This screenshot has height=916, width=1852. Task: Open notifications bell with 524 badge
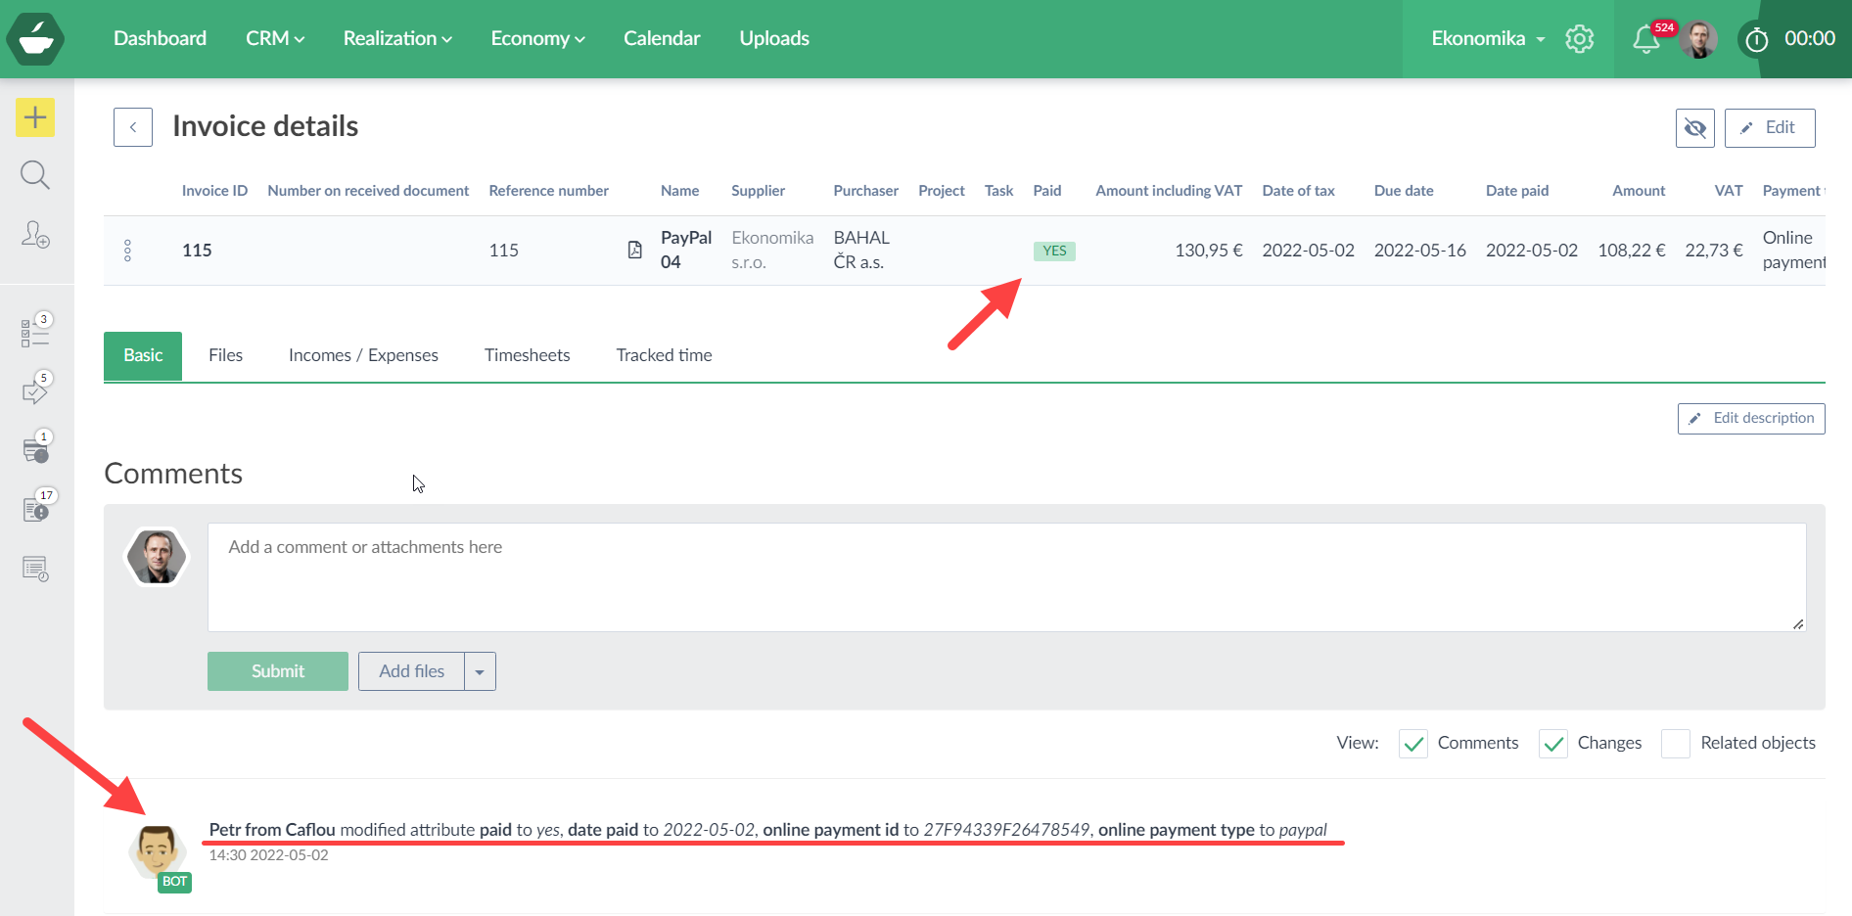tap(1645, 39)
